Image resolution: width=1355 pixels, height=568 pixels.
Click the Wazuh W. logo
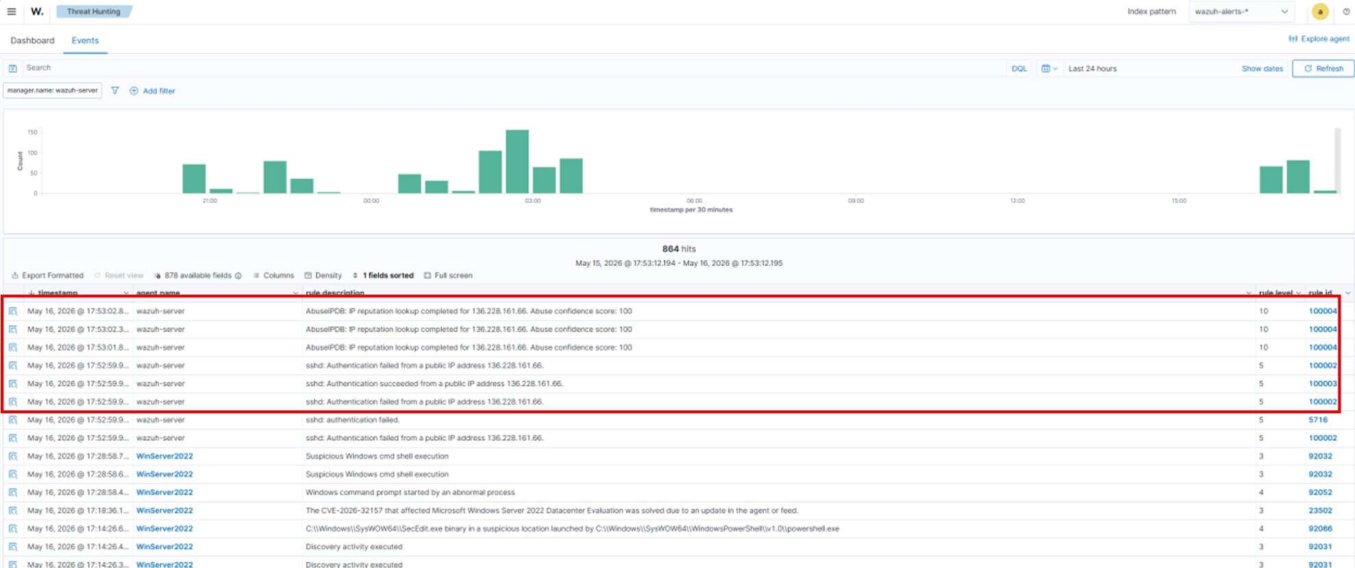(x=37, y=12)
